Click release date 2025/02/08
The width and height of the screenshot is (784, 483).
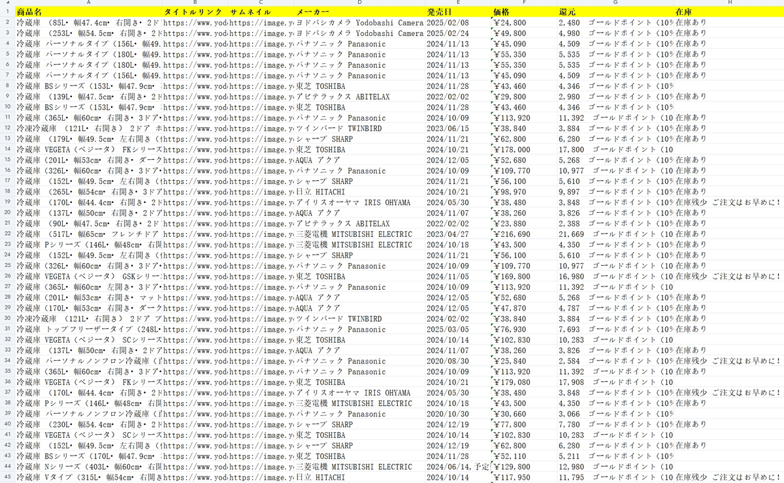point(458,23)
